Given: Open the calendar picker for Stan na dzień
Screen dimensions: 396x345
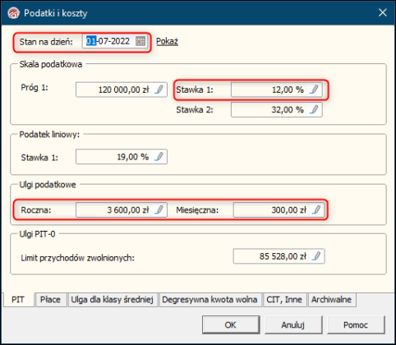Looking at the screenshot, I should click(x=140, y=42).
